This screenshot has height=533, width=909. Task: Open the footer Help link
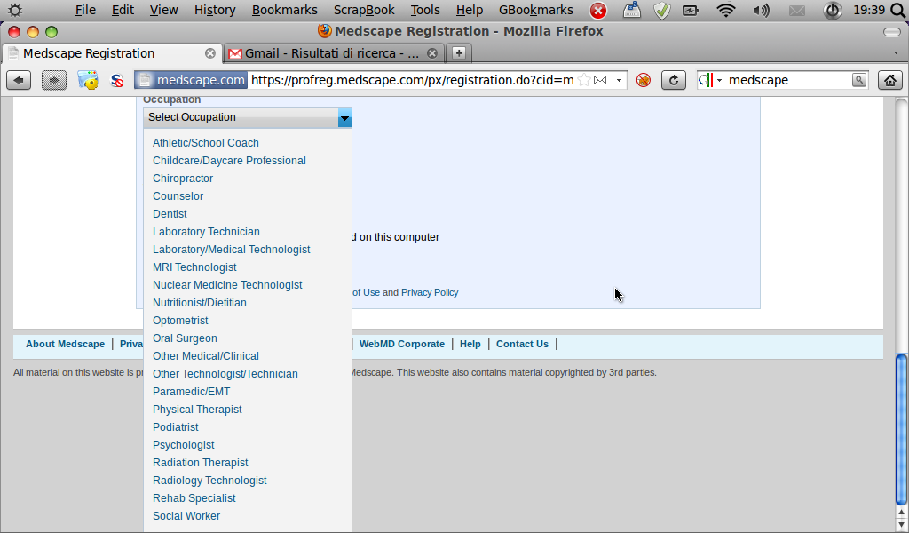(470, 344)
